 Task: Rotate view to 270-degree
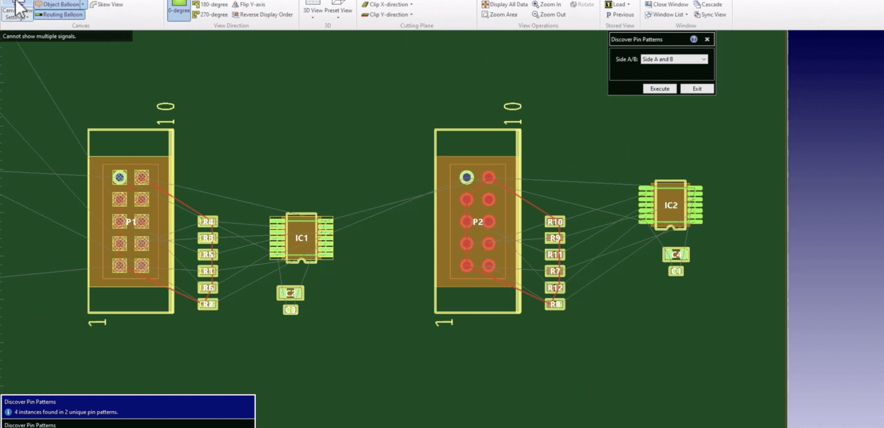(x=210, y=15)
